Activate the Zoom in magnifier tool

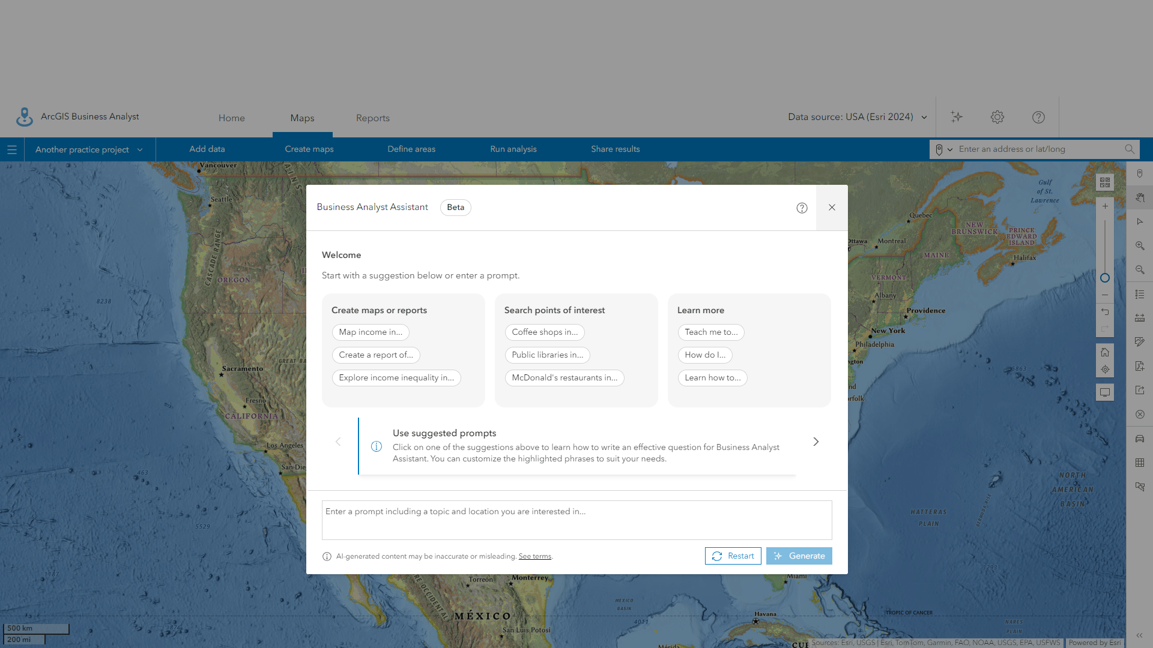point(1140,245)
